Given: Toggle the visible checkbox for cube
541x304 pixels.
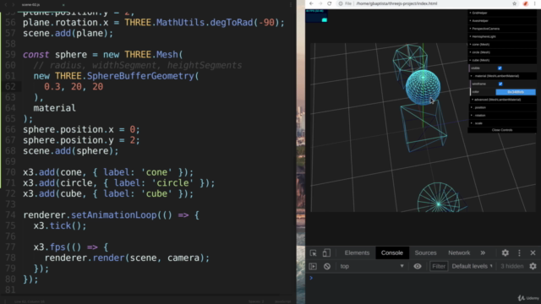Looking at the screenshot, I should point(500,68).
